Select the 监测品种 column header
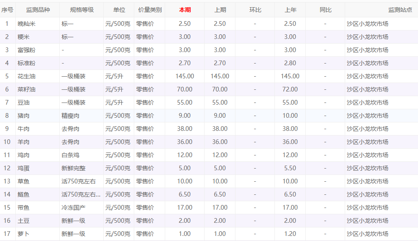The height and width of the screenshot is (241, 418). click(38, 10)
